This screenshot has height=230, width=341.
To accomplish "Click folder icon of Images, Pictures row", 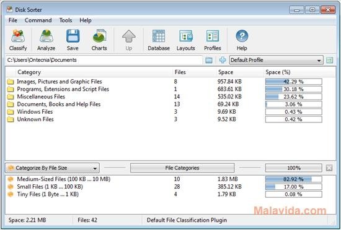I will tap(11, 82).
